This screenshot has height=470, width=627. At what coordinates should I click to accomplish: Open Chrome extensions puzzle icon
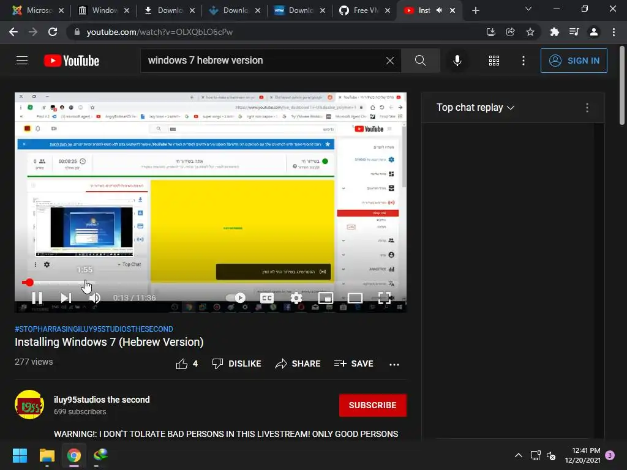[x=554, y=32]
